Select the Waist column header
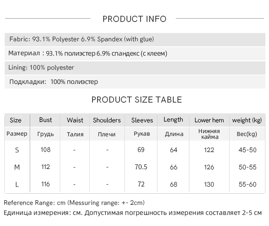The height and width of the screenshot is (226, 269). coord(75,120)
